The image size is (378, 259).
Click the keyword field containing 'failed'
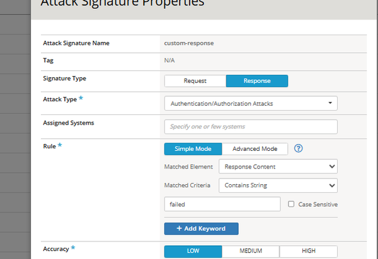tap(222, 204)
